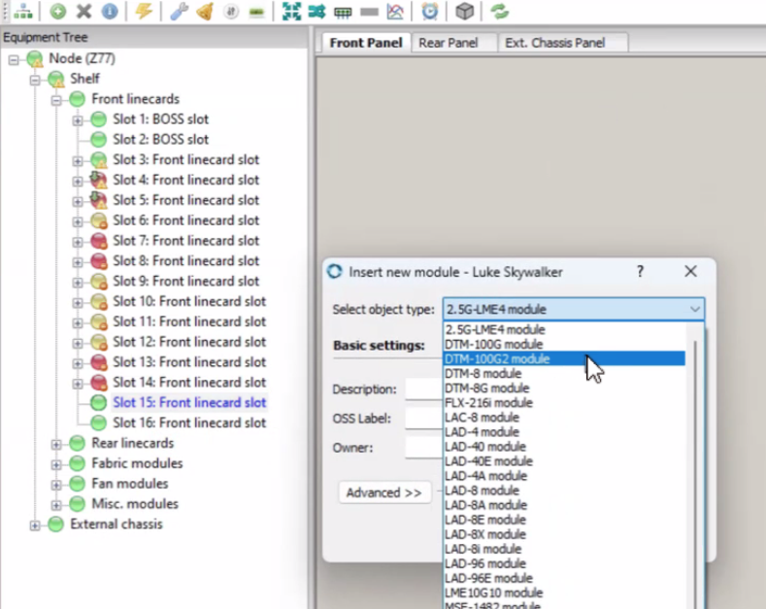Click the round sliders settings icon
This screenshot has width=766, height=609.
pos(231,12)
